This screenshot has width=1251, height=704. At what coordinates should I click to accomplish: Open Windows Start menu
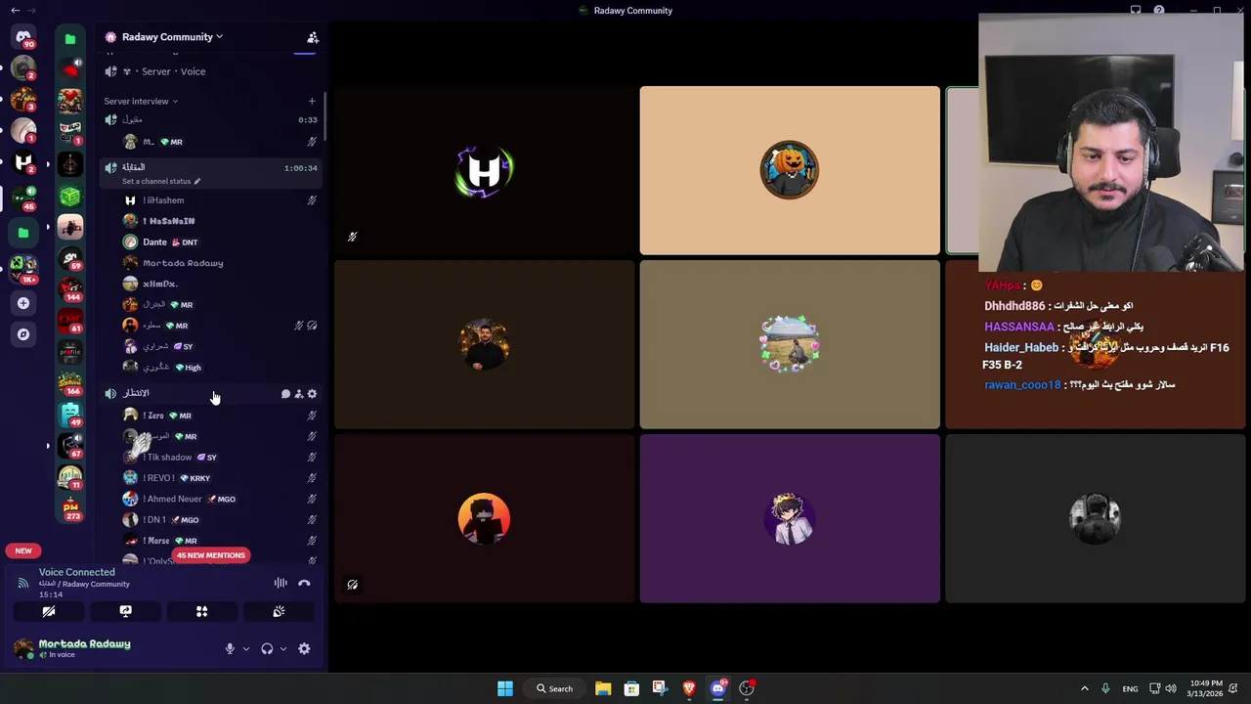505,688
